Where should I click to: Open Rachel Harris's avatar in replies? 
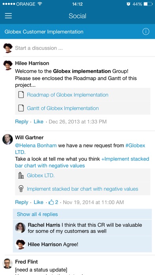coord(20,228)
